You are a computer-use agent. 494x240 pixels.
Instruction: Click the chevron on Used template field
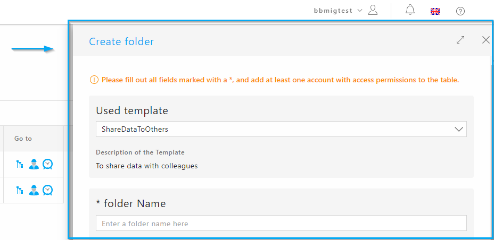(x=459, y=129)
